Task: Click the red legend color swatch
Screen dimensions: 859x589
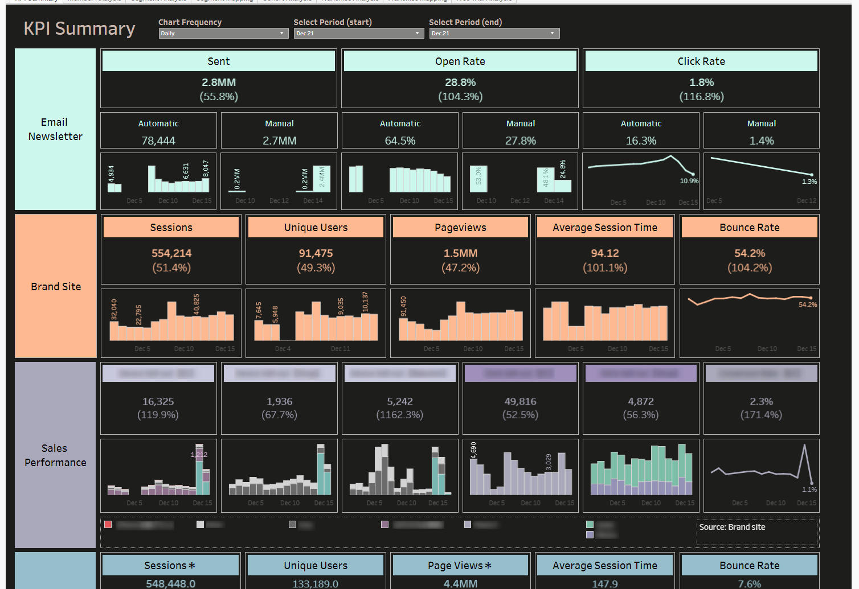Action: (108, 525)
